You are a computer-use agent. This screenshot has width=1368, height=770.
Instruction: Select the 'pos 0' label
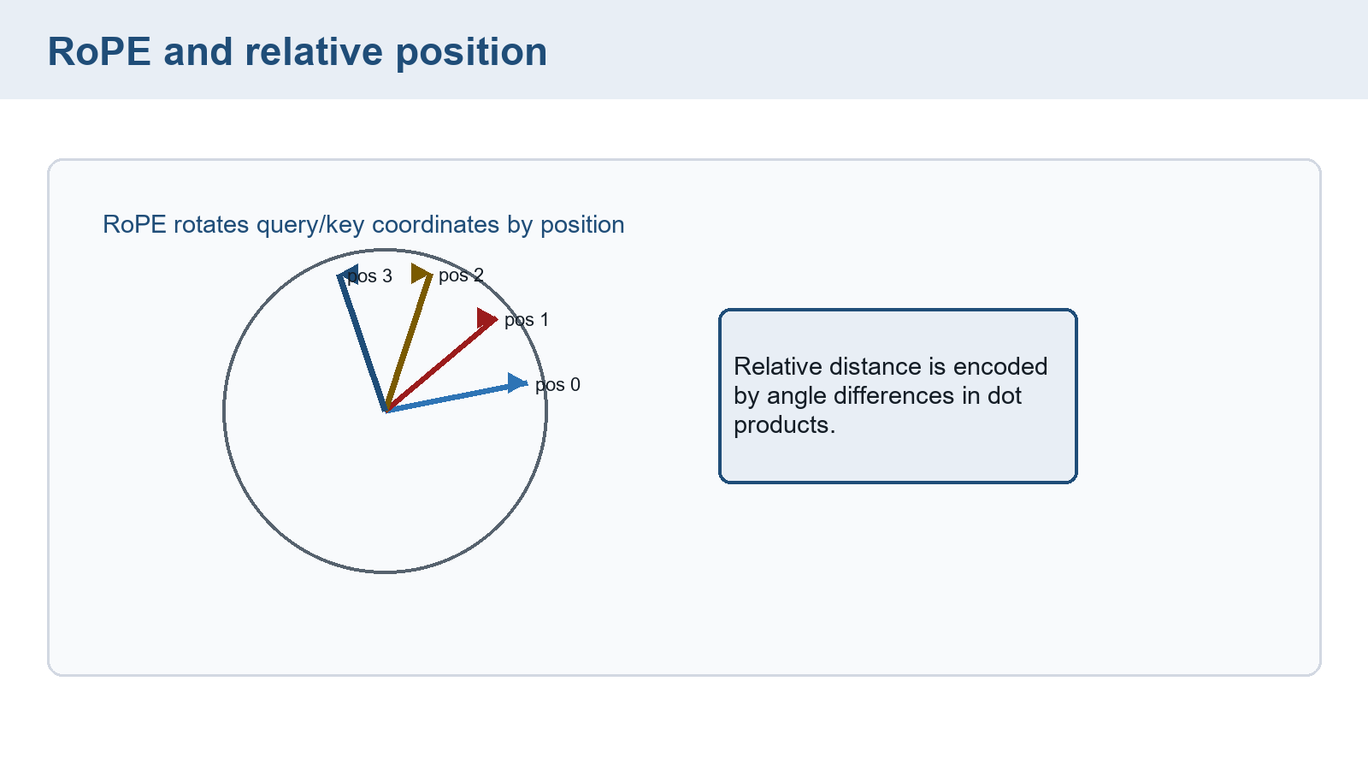(x=557, y=385)
